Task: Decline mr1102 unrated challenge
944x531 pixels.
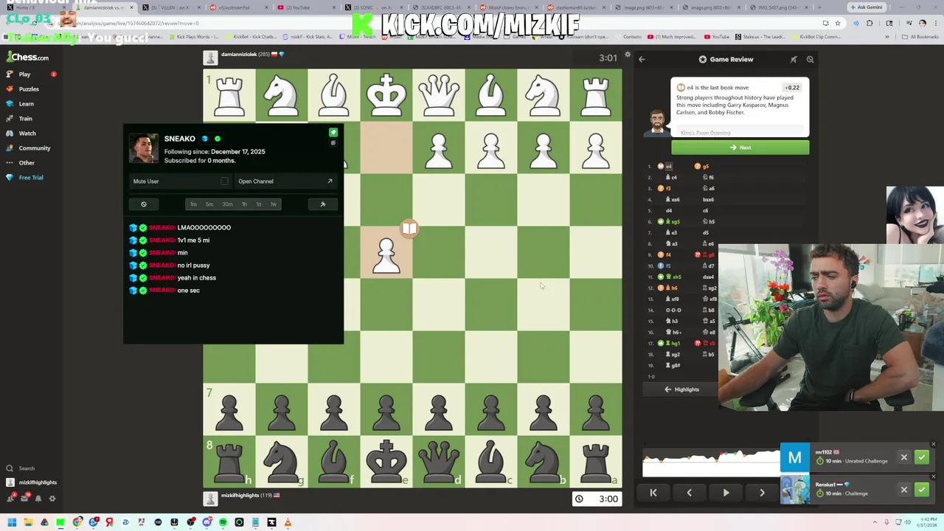Action: [x=903, y=458]
